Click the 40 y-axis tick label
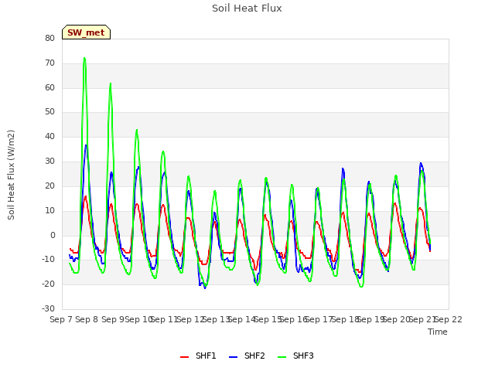The height and width of the screenshot is (371, 495). (49, 137)
